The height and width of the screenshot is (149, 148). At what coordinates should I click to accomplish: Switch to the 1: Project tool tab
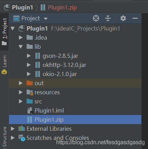5,32
